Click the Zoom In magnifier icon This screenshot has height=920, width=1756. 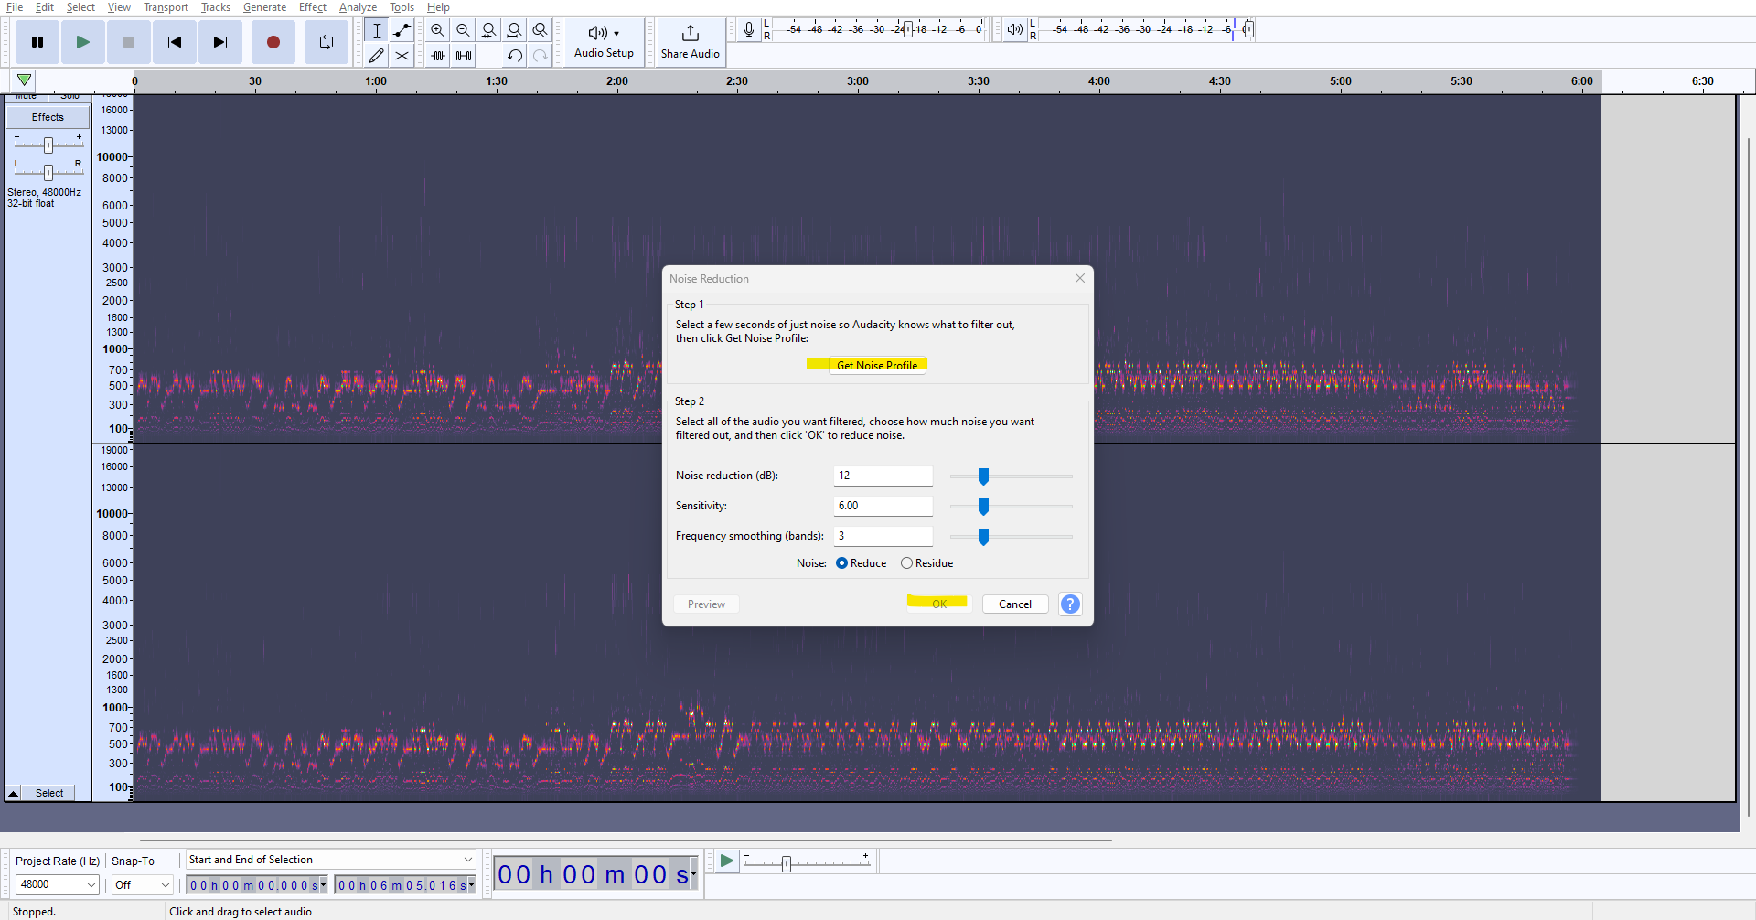pos(437,30)
